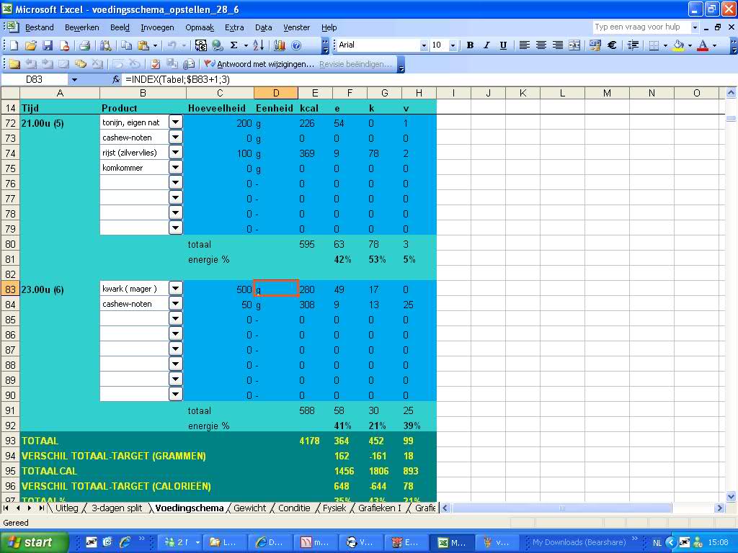The width and height of the screenshot is (738, 553).
Task: Click the Print icon
Action: 84,45
